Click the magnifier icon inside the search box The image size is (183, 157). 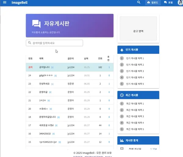pos(30,43)
